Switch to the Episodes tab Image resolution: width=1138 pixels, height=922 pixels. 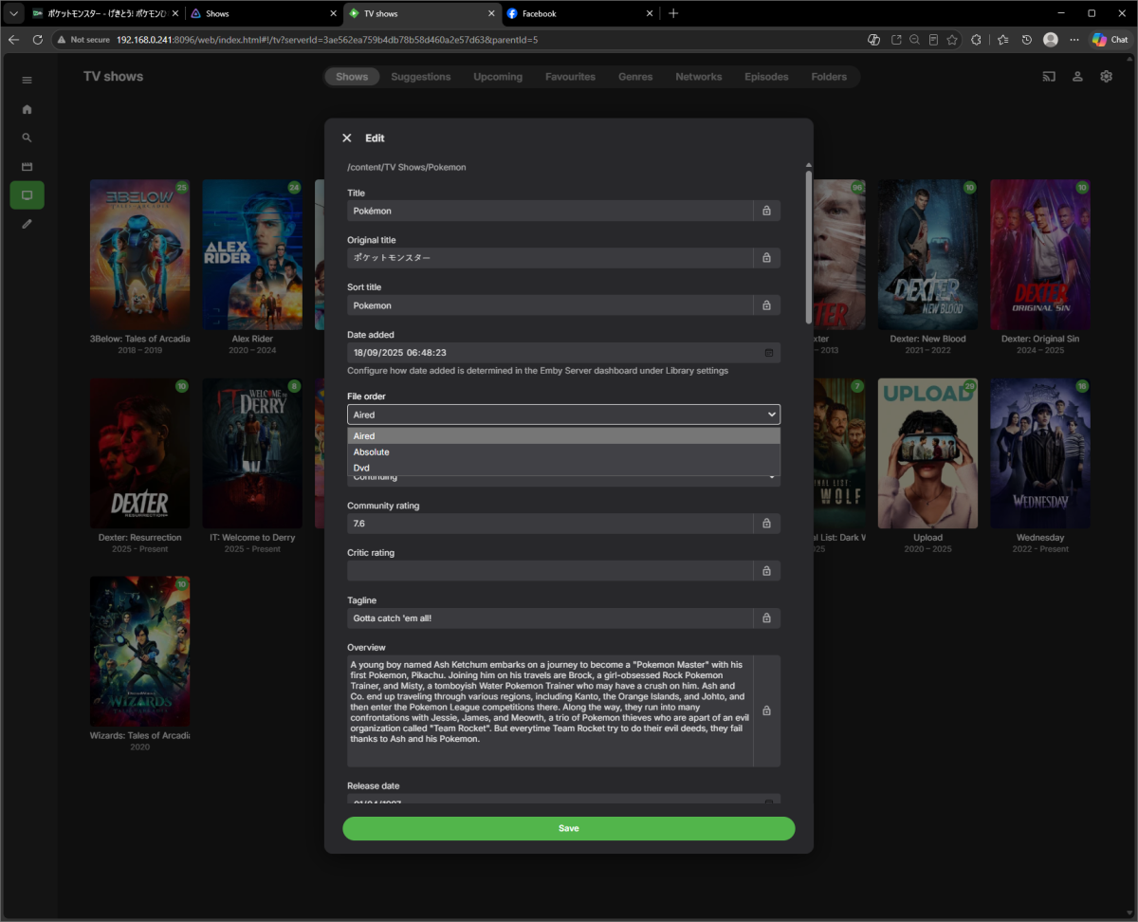coord(766,77)
